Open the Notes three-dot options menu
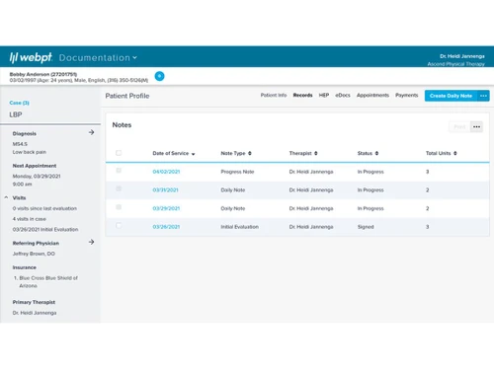The image size is (494, 370). point(476,126)
